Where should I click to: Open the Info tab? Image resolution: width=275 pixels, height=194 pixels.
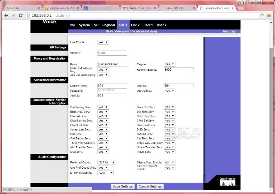tap(72, 25)
